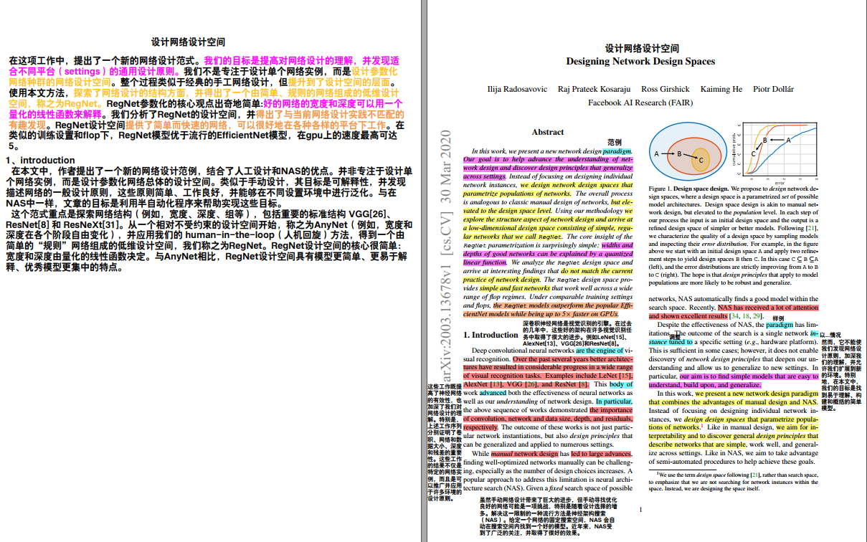
Task: Open citation 34 after 'shown excellent results'
Action: coord(735,315)
